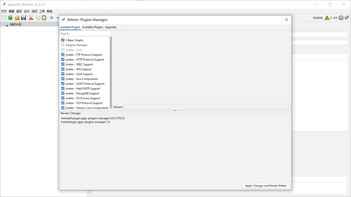Click the Review Changes label
This screenshot has width=351, height=197.
[71, 113]
